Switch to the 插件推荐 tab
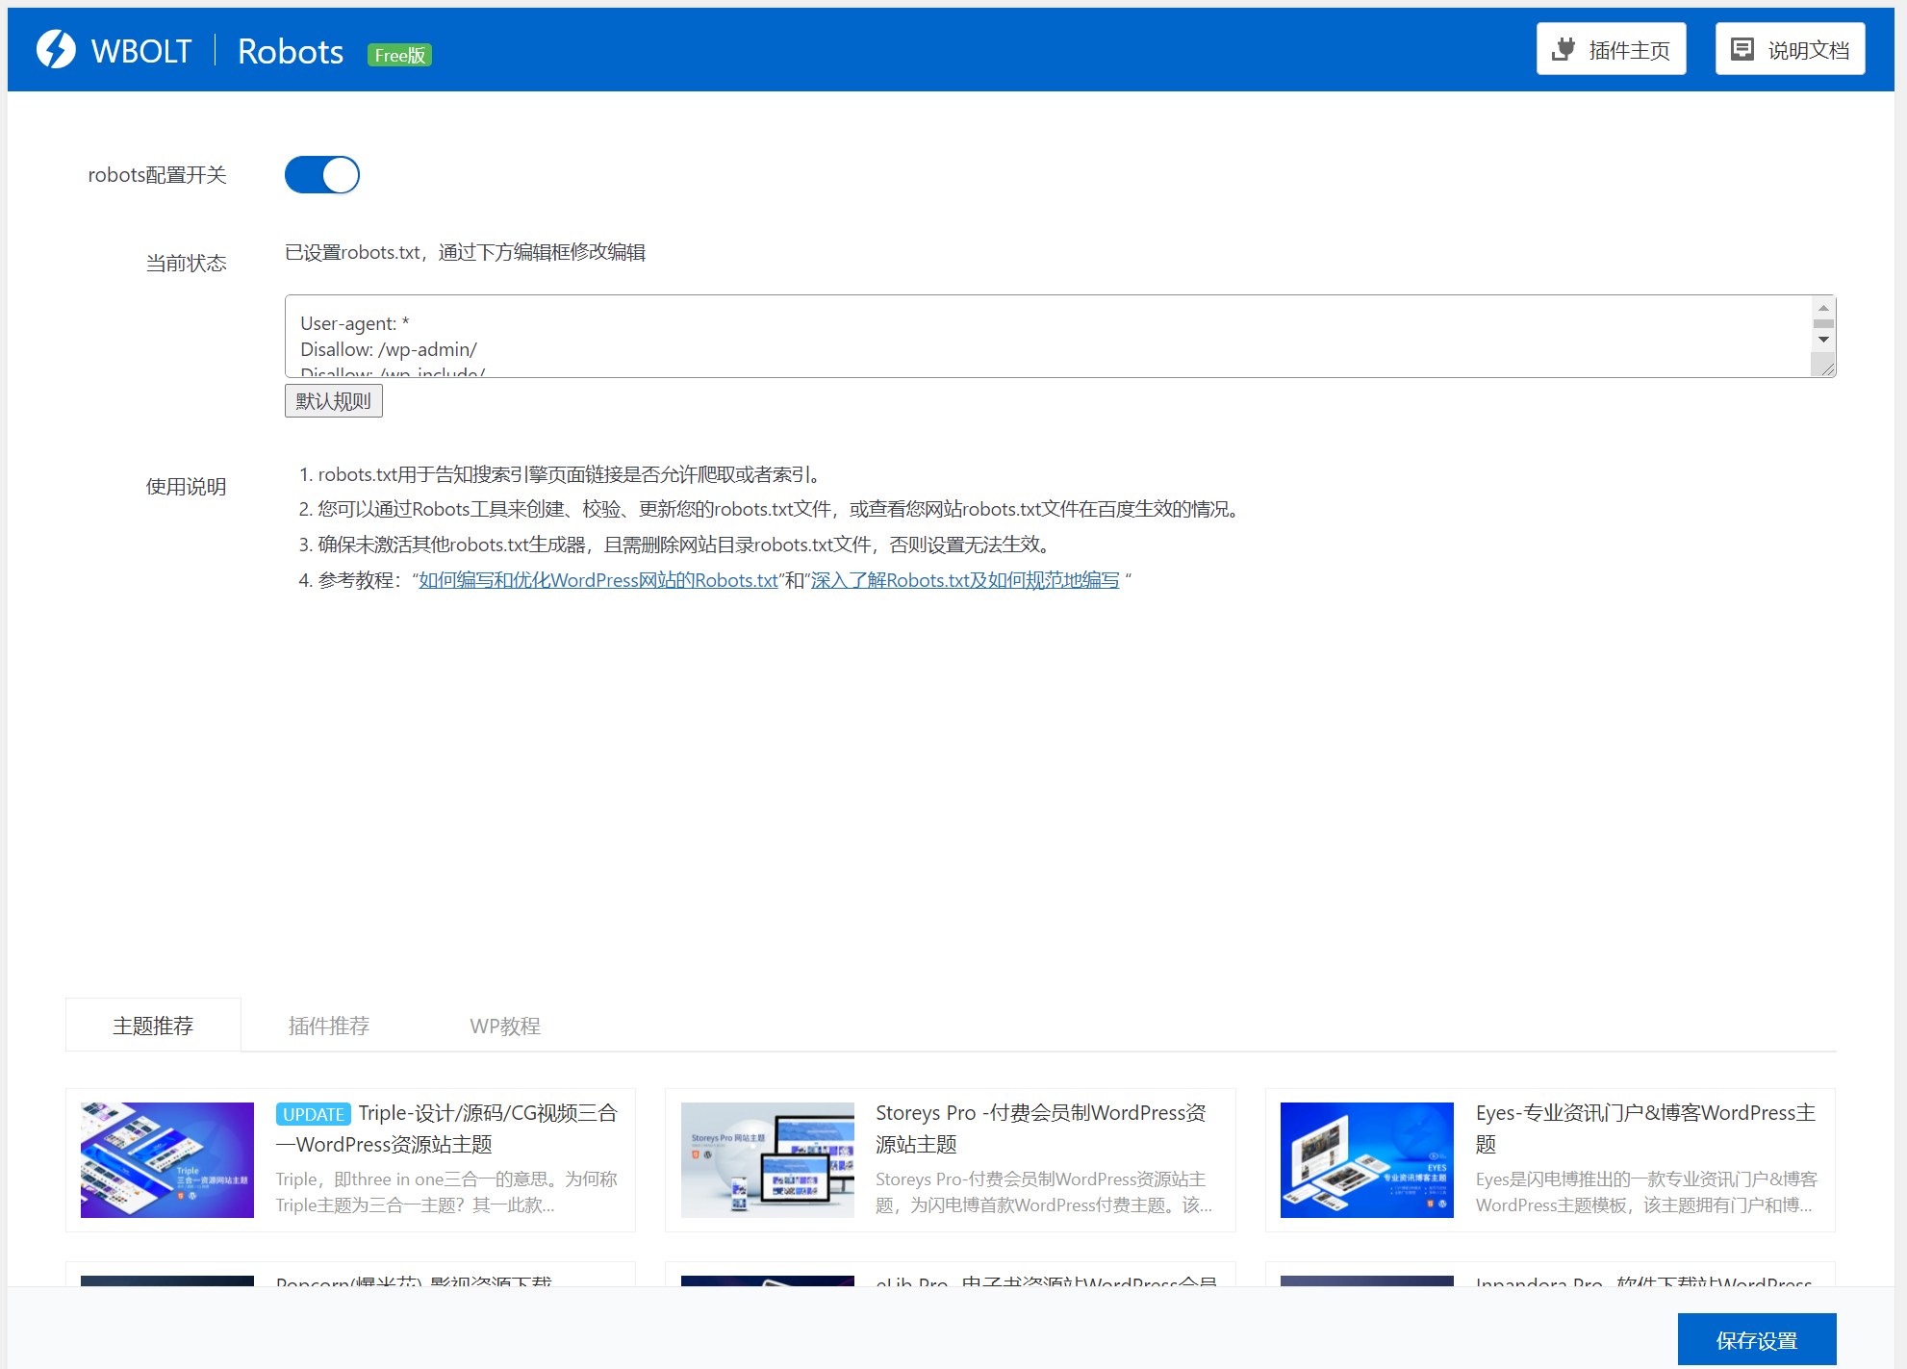This screenshot has height=1369, width=1907. point(329,1026)
